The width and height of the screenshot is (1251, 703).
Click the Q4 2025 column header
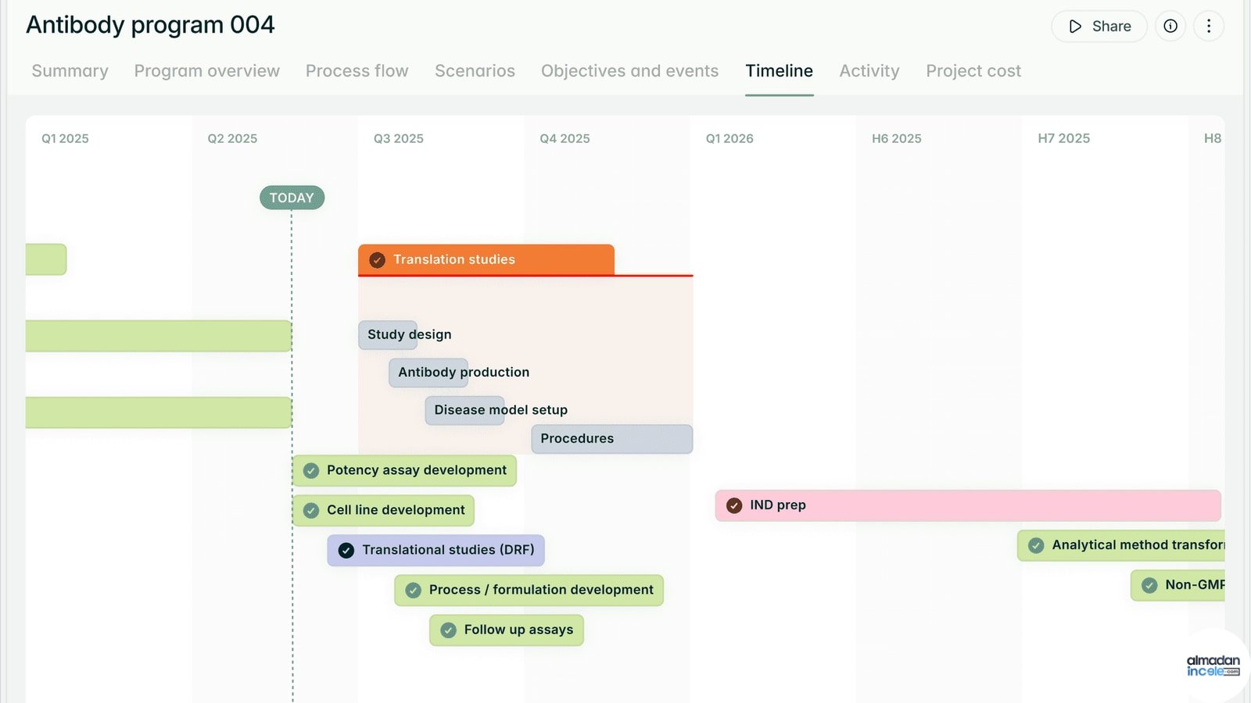[x=565, y=138]
